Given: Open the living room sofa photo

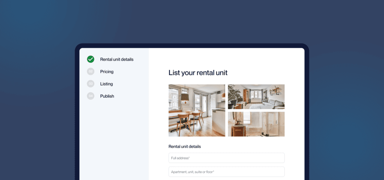Looking at the screenshot, I should coord(256,97).
